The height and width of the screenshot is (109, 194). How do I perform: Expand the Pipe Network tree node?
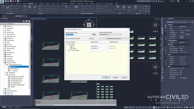[x=3, y=40]
